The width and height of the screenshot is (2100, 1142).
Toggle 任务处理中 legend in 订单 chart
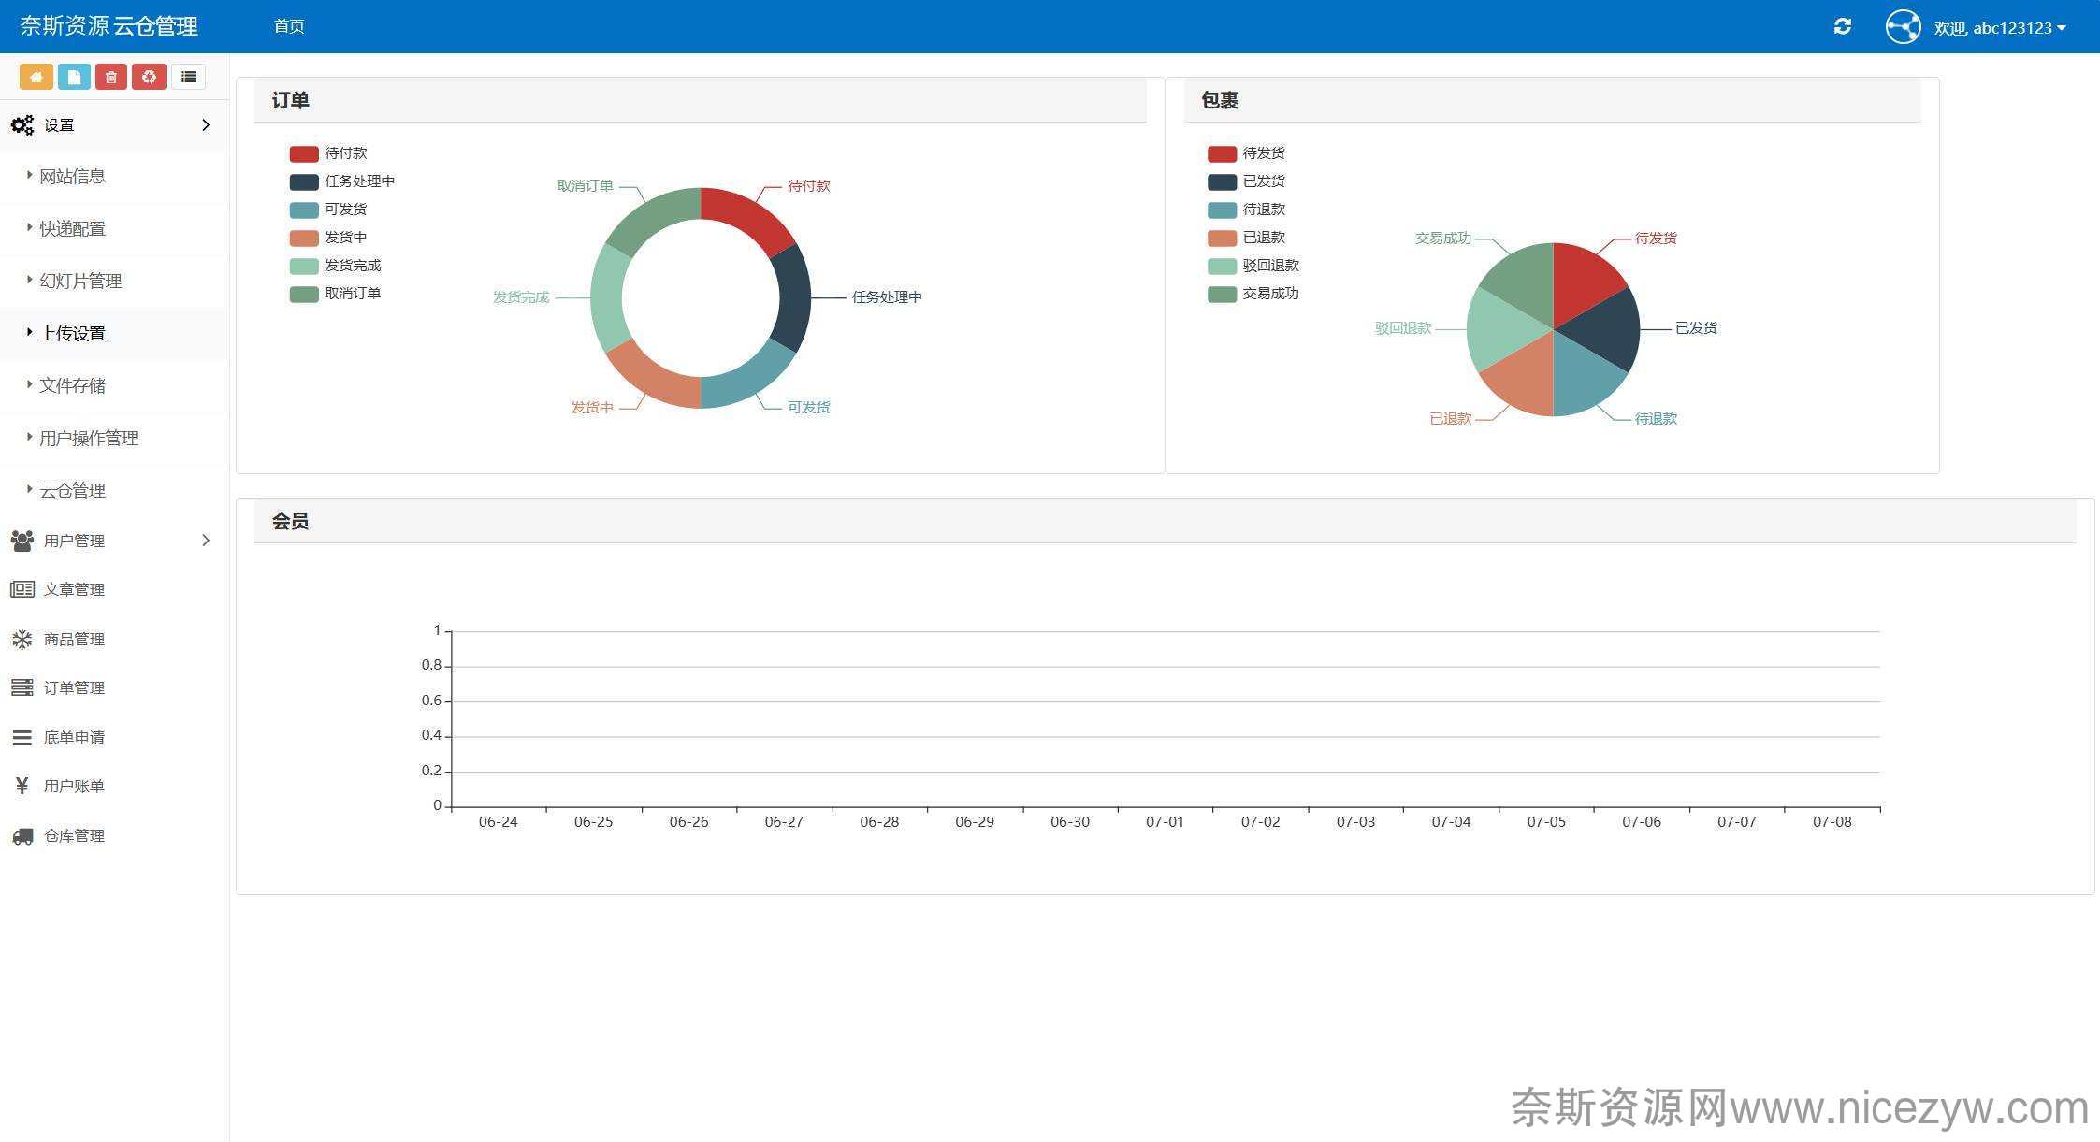click(x=342, y=181)
